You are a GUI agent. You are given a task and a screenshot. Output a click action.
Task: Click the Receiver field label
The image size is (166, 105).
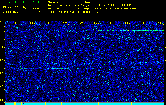(x=54, y=8)
